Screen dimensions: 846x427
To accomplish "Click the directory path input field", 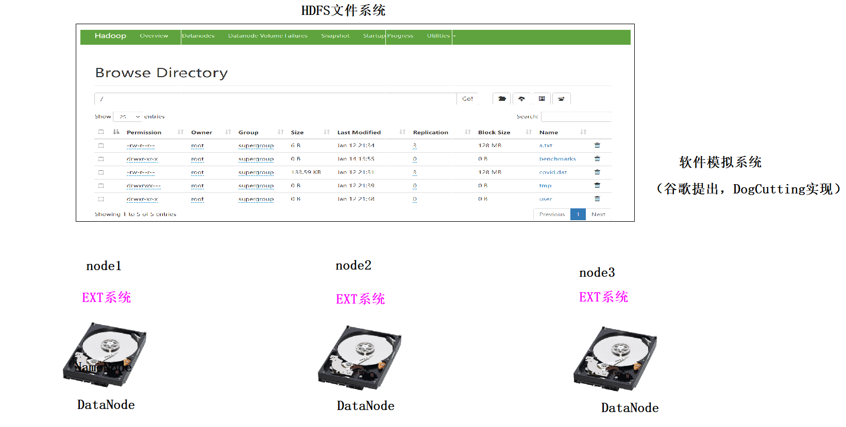I will pyautogui.click(x=276, y=99).
